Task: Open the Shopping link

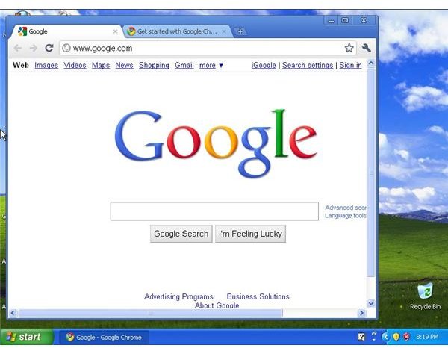Action: click(x=154, y=66)
